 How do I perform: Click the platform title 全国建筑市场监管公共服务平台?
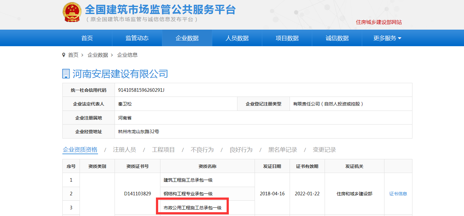coord(160,9)
